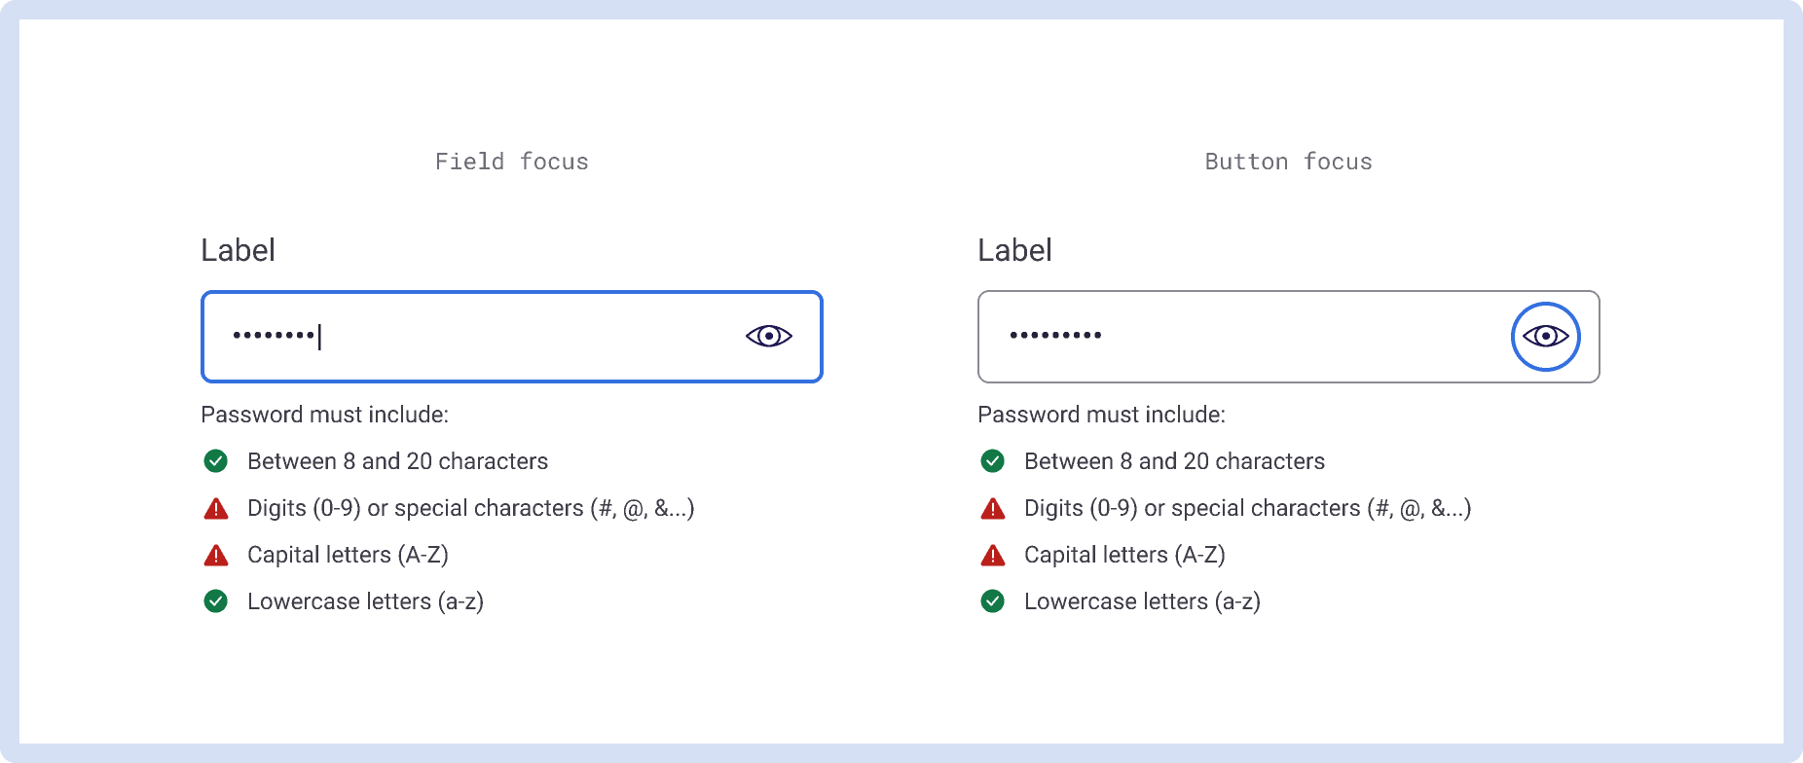Click the focused eye button in Button focus example
The height and width of the screenshot is (763, 1803).
[1545, 337]
